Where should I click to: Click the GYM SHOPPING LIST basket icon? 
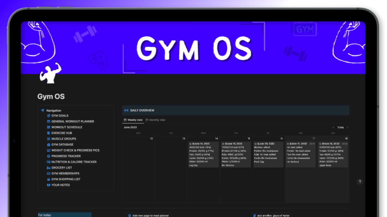pyautogui.click(x=48, y=179)
